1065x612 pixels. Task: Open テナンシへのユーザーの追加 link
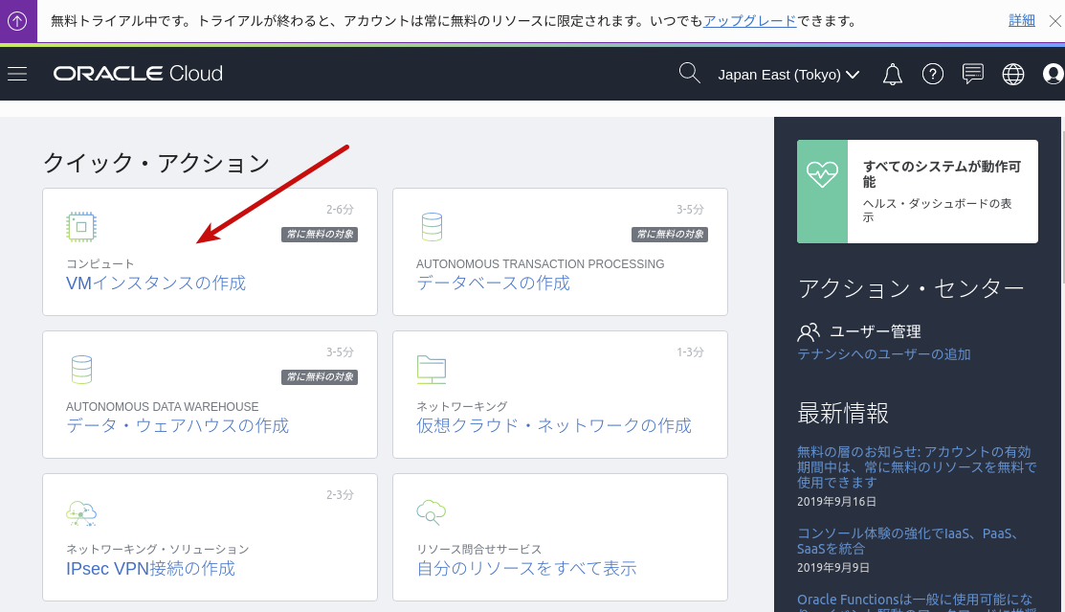tap(883, 354)
